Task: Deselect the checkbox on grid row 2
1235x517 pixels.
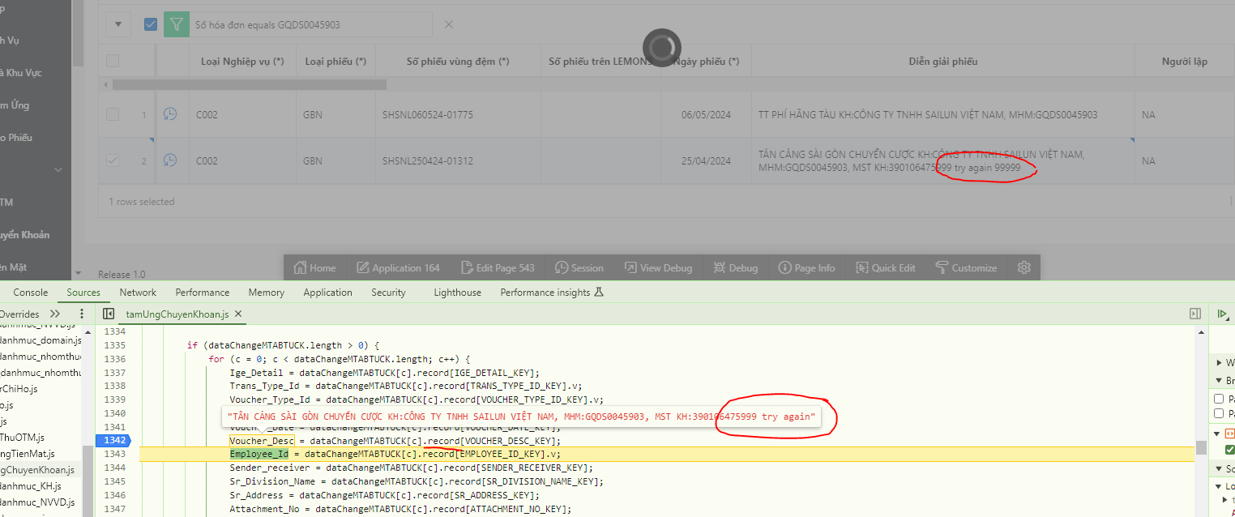Action: pyautogui.click(x=111, y=160)
